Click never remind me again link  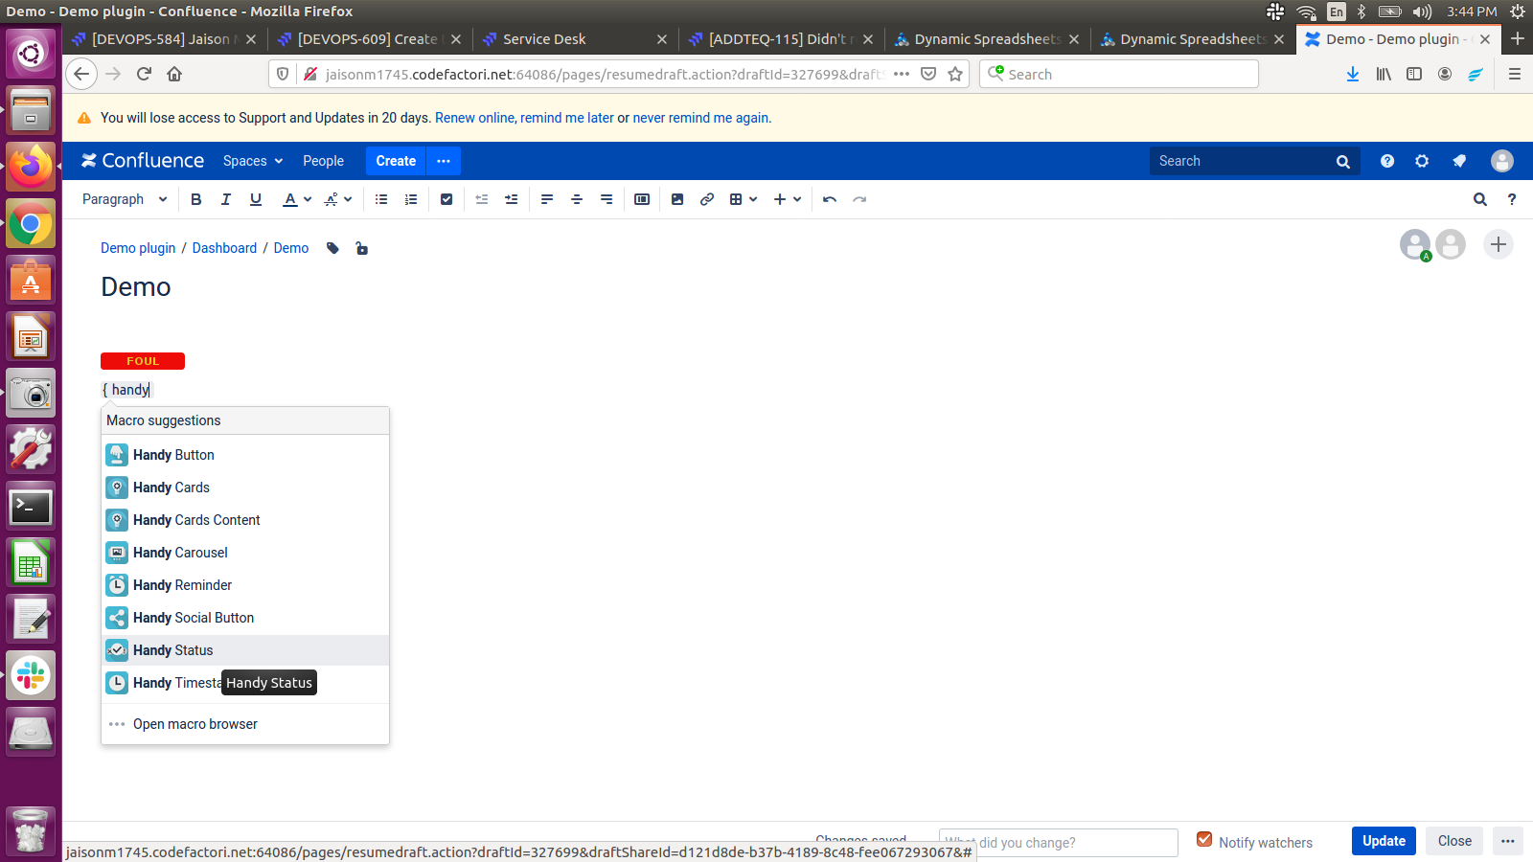coord(700,118)
